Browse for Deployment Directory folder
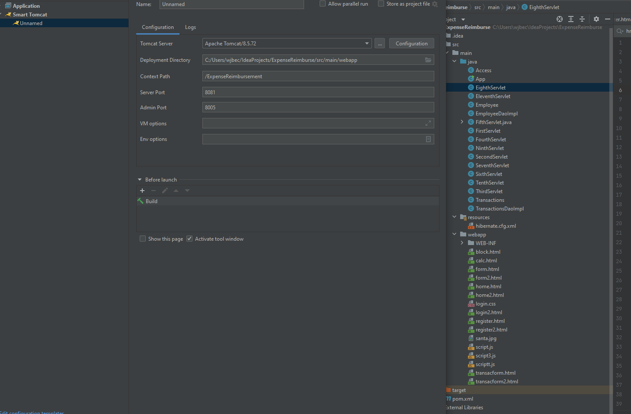Viewport: 631px width, 414px height. [428, 60]
